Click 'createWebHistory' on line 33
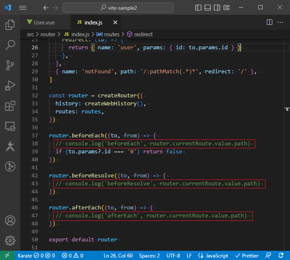290x260 pixels. click(111, 104)
